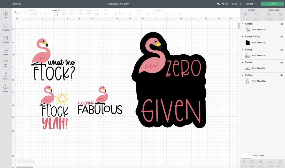Viewport: 285px width, 168px height.
Task: Open the Projects panel
Action: coord(6,39)
